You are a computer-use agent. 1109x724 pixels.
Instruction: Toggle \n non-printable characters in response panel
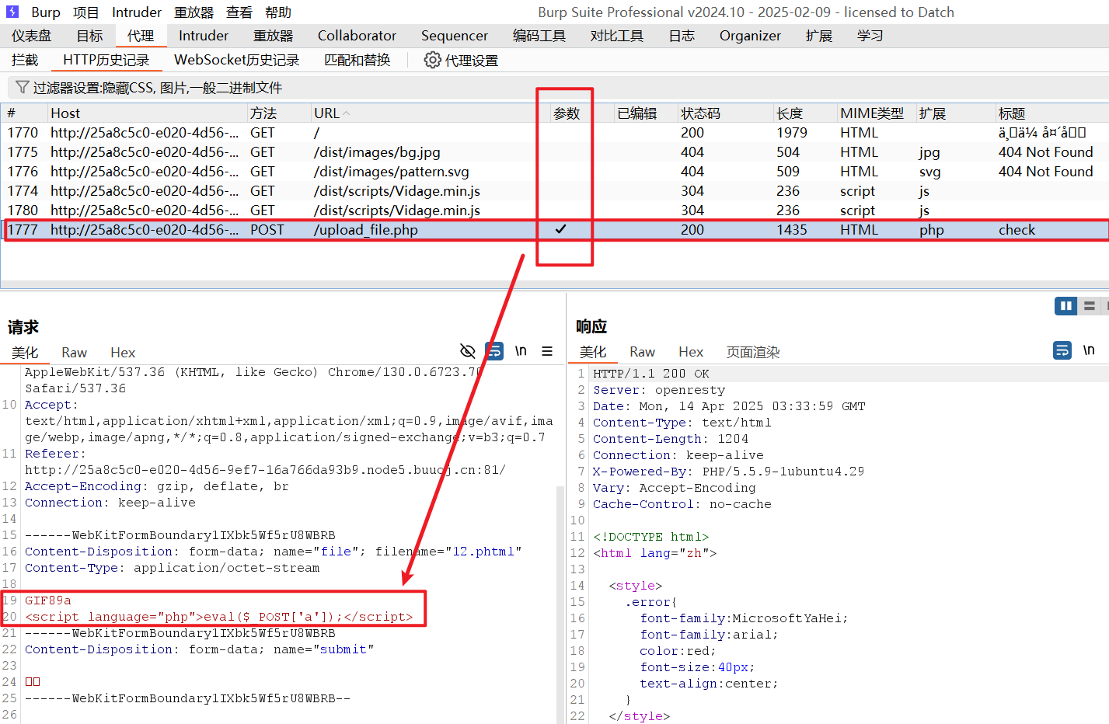tap(1089, 350)
